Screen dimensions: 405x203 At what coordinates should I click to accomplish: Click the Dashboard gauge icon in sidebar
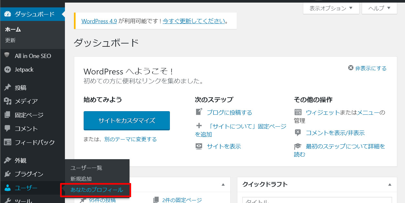point(8,14)
